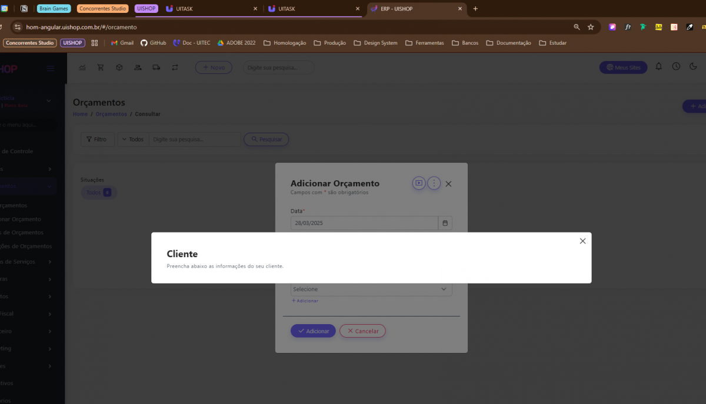
Task: Click the calendar icon beside the Data field
Action: pos(445,223)
